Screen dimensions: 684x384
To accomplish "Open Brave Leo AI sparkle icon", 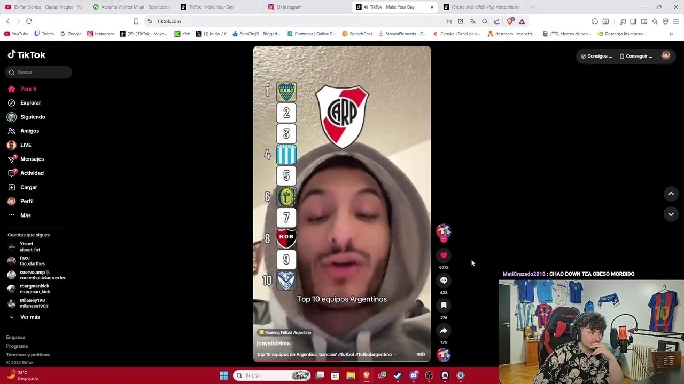I will coord(655,21).
